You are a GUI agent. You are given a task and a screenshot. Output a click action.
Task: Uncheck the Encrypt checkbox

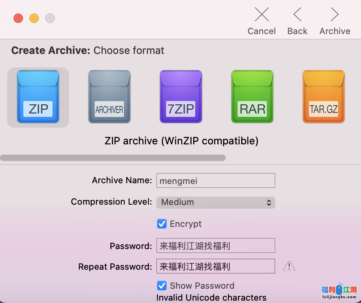162,224
